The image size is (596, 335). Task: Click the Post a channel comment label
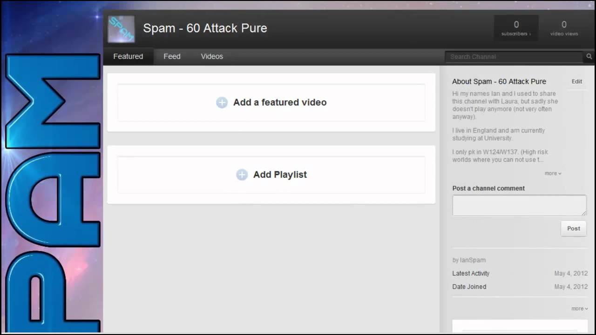tap(488, 188)
